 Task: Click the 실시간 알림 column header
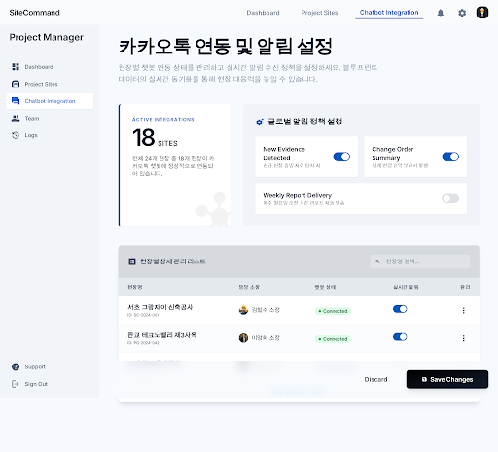pyautogui.click(x=406, y=287)
